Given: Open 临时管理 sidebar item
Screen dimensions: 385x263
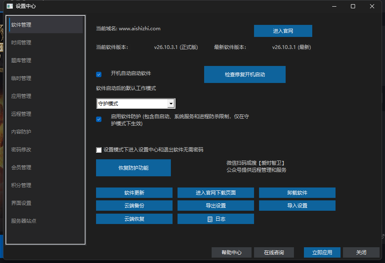Looking at the screenshot, I should pos(46,78).
